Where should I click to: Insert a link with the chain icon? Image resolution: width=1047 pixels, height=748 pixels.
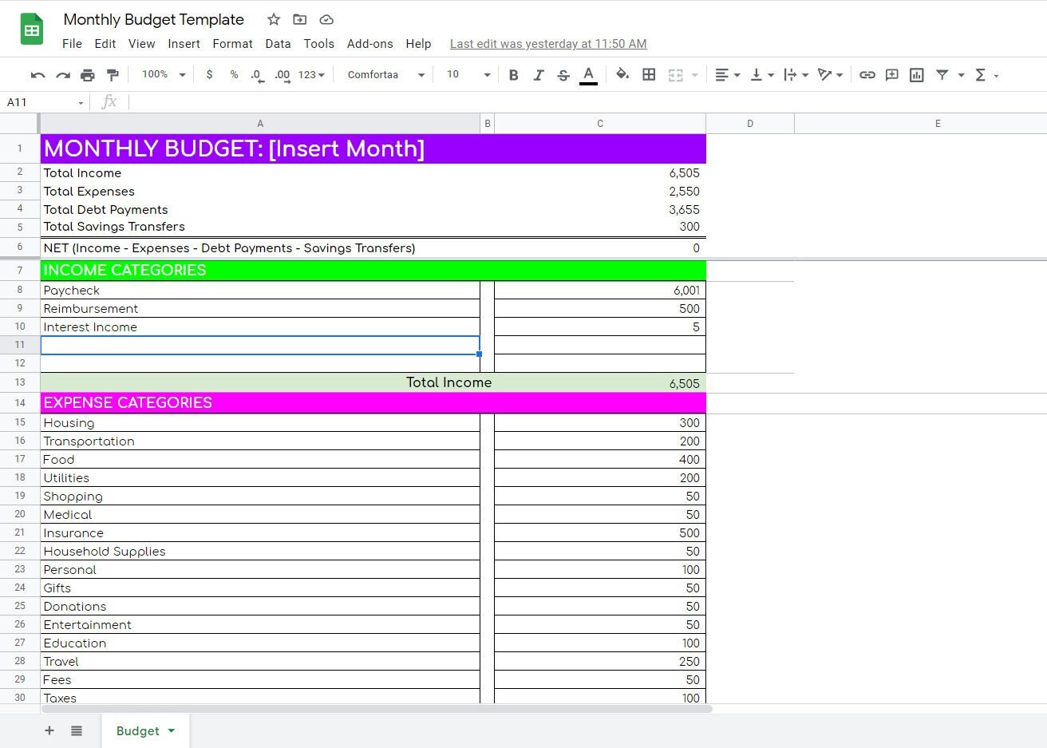pos(867,75)
